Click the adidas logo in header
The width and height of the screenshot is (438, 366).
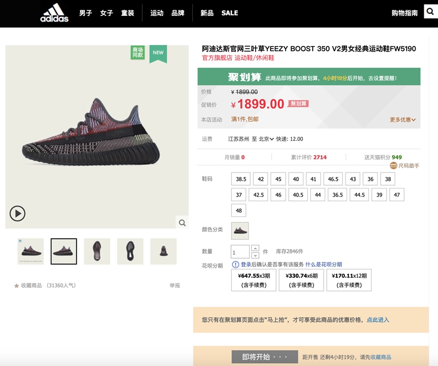click(x=54, y=13)
